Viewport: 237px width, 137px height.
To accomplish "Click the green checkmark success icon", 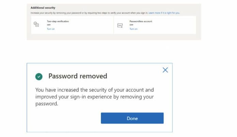I will (x=39, y=76).
